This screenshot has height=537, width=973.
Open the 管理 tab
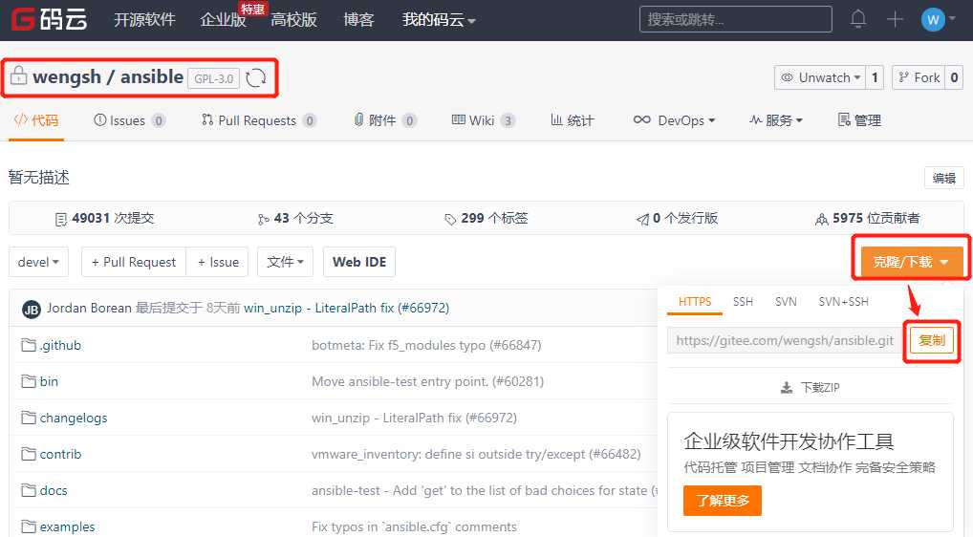tap(859, 120)
